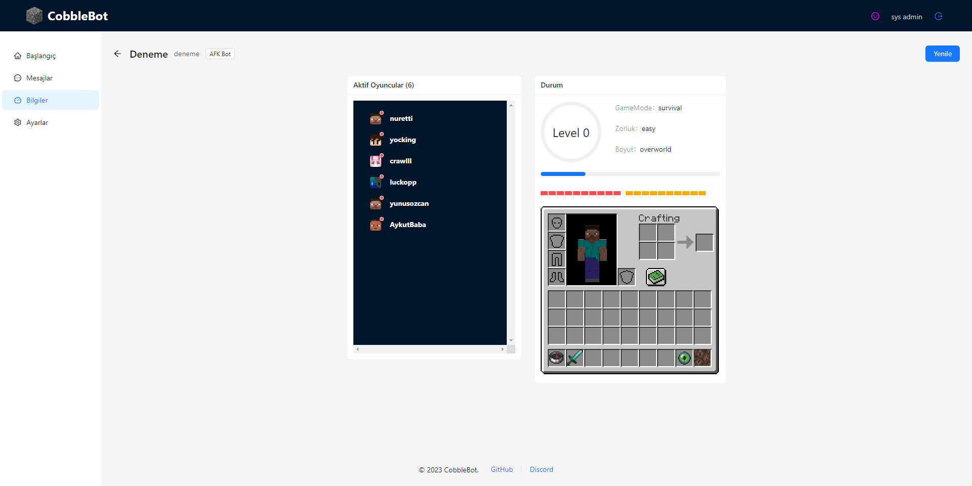The image size is (972, 486).
Task: Click the Başlangıç home icon
Action: click(x=18, y=56)
